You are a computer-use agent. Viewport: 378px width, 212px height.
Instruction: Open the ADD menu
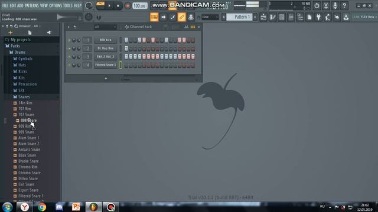pyautogui.click(x=20, y=5)
